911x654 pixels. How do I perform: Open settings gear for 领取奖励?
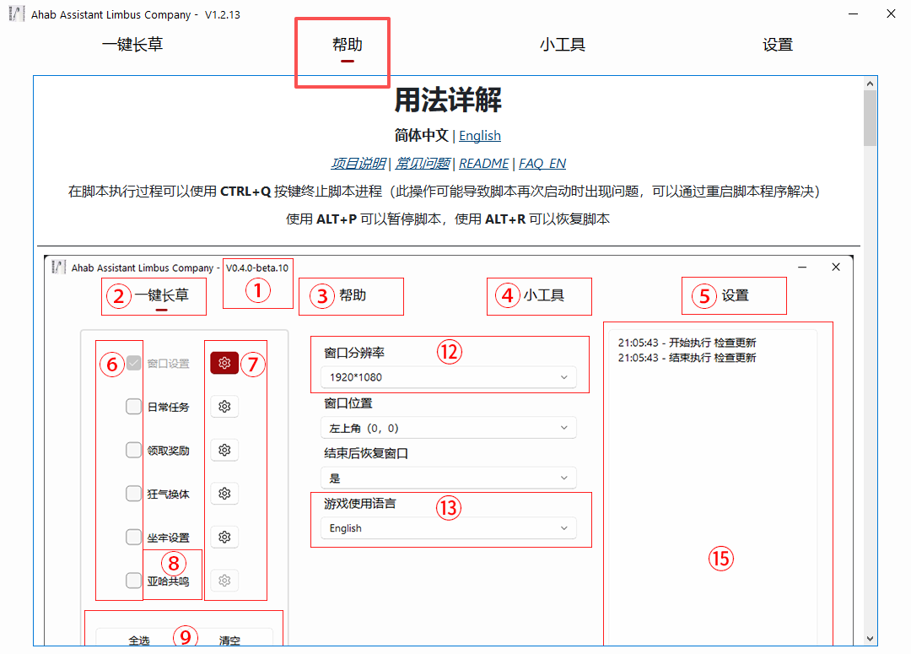[224, 450]
